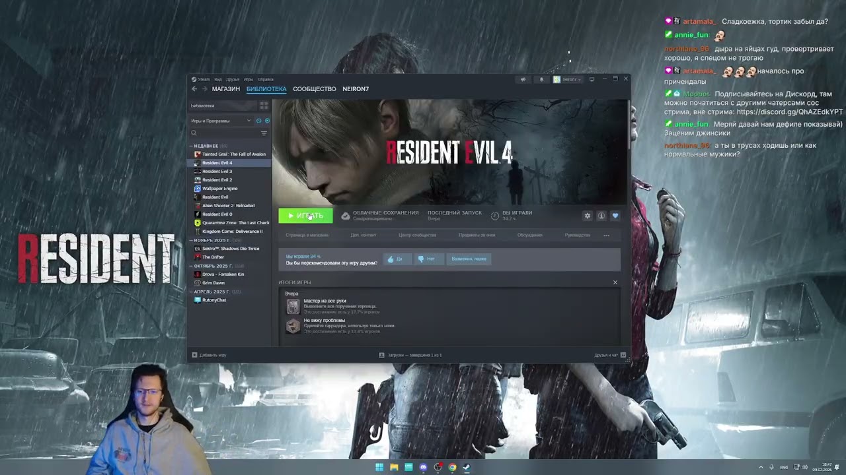Toggle ready-to-play filter icon
Screen dimensions: 846x475
pyautogui.click(x=267, y=121)
